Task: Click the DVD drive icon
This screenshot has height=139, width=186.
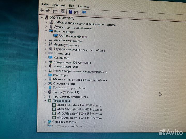Action: coord(51,22)
